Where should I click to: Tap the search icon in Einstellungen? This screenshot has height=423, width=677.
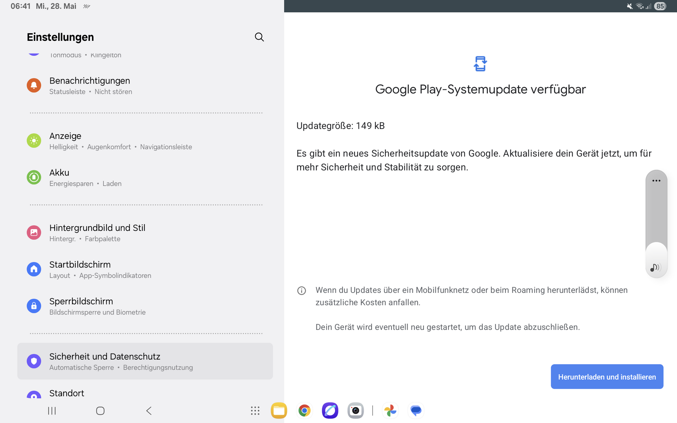[x=259, y=37]
